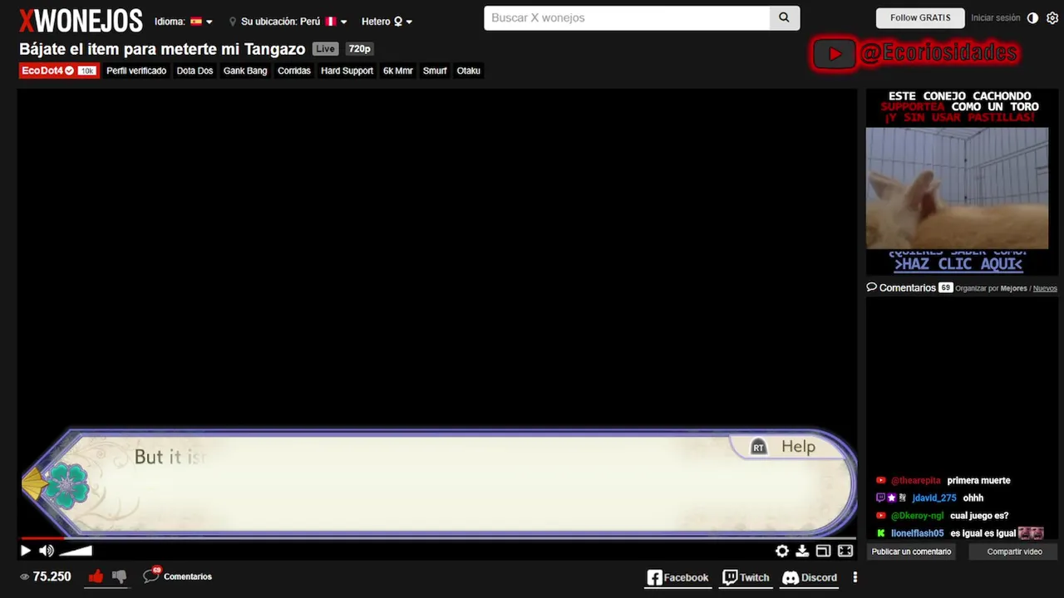Viewport: 1064px width, 598px height.
Task: Click the rabbit ad video thumbnail
Action: (x=957, y=188)
